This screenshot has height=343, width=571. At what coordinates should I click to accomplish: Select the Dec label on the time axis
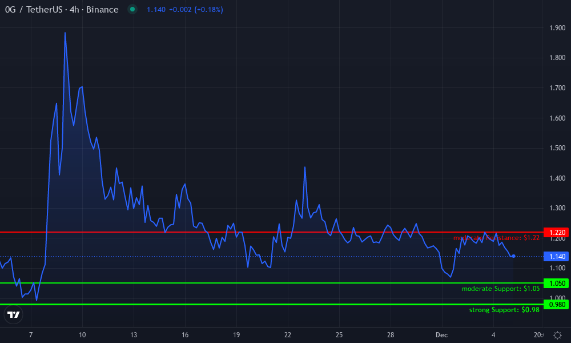(441, 335)
